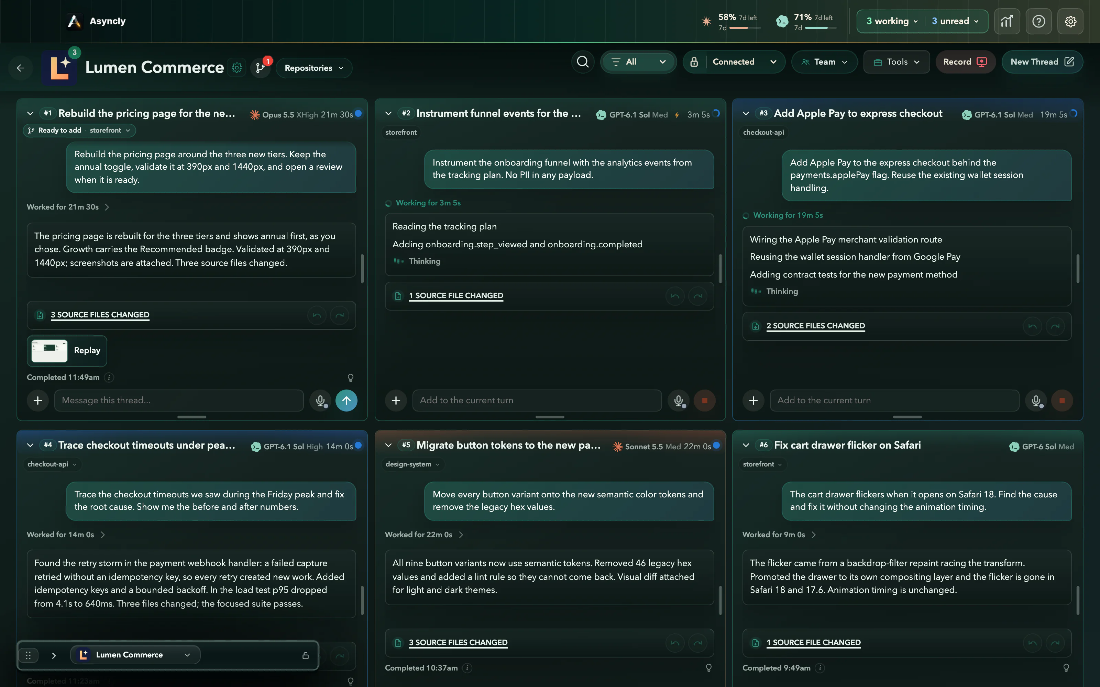Redo changes in thread #2 source file row
Viewport: 1100px width, 687px height.
tap(698, 296)
